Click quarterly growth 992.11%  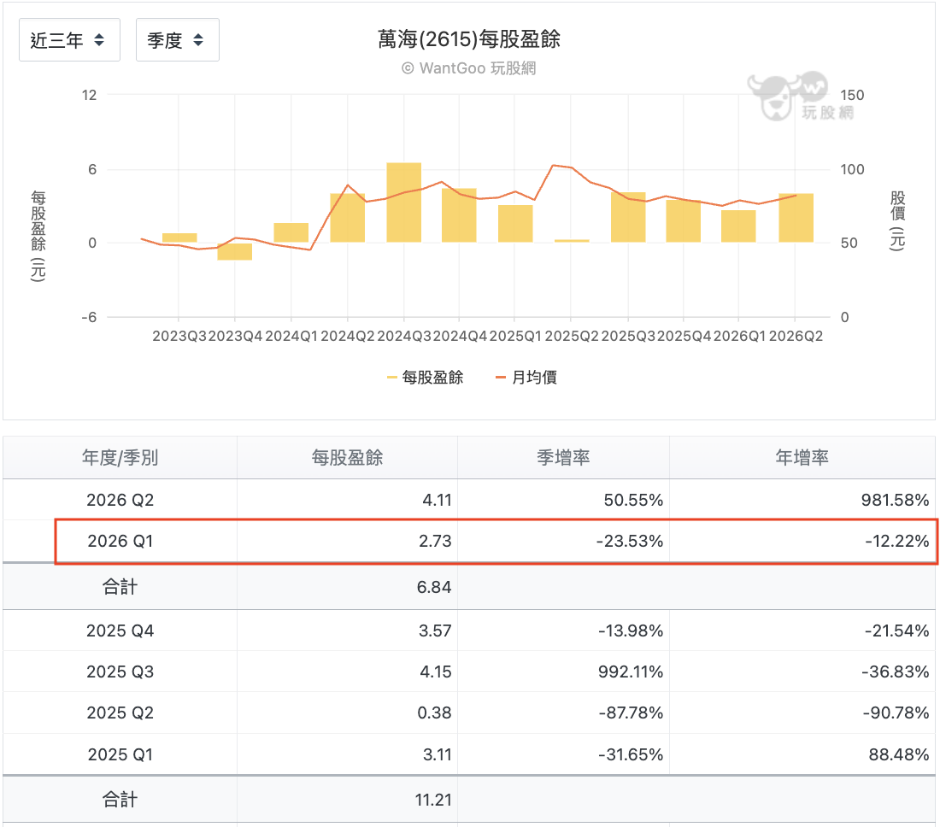tap(631, 672)
